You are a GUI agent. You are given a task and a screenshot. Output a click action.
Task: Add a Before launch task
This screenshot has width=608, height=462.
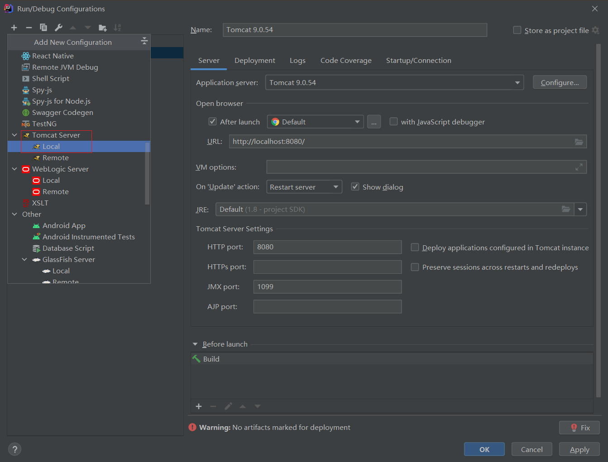[x=199, y=406]
